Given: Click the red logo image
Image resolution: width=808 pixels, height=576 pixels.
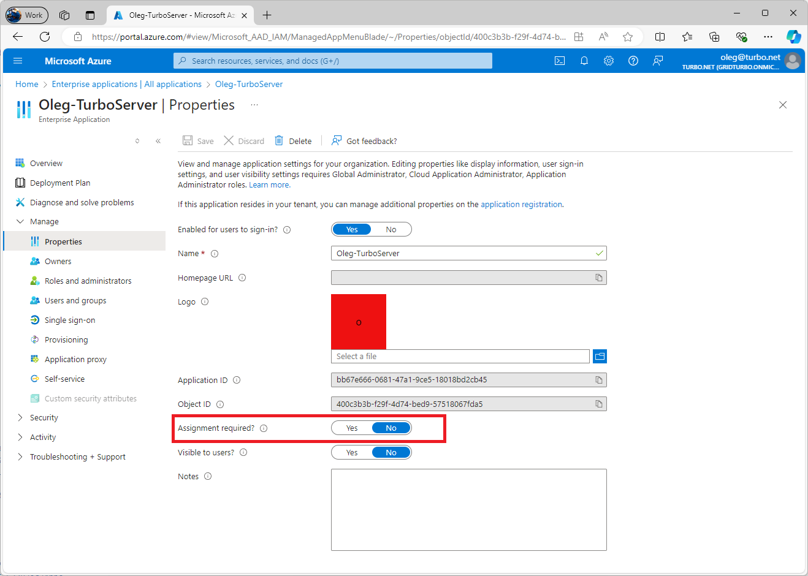Looking at the screenshot, I should click(x=358, y=321).
